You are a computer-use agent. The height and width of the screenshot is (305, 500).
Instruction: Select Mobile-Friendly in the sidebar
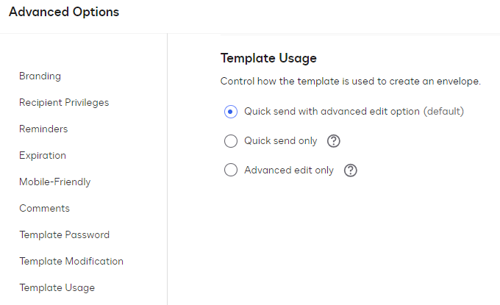[x=55, y=182]
